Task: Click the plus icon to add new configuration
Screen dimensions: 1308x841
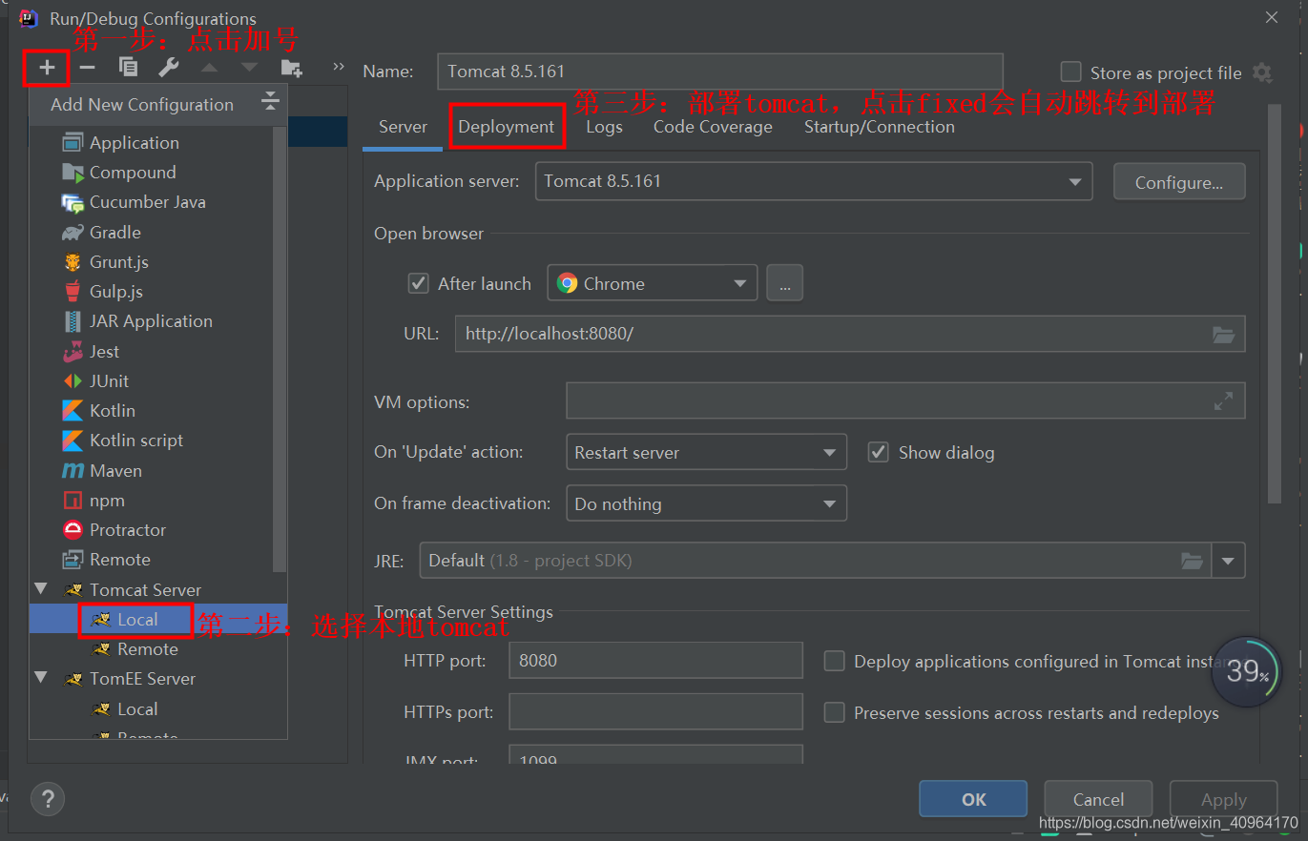Action: point(45,67)
